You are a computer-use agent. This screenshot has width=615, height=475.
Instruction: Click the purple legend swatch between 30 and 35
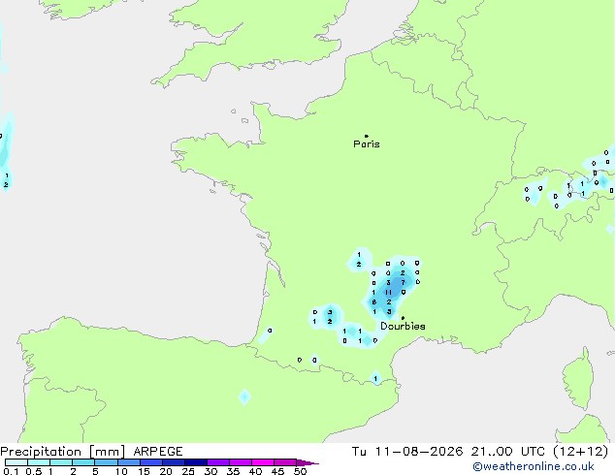click(218, 462)
